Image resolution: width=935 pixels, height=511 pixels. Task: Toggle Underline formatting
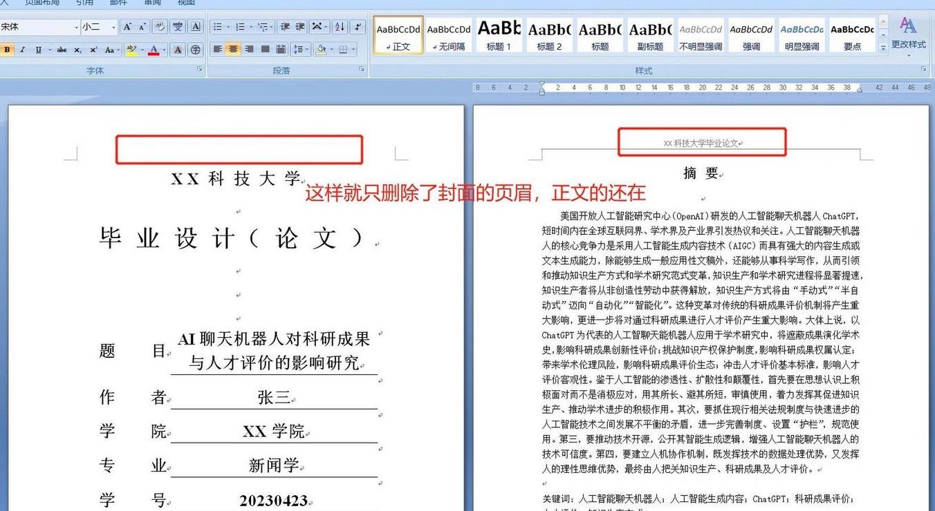coord(38,50)
